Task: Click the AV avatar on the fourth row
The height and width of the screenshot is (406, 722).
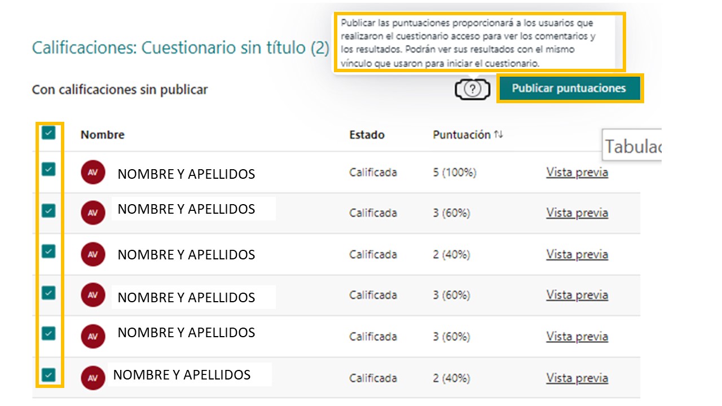Action: [93, 295]
